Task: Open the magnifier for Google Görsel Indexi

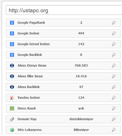Action: tap(114, 44)
